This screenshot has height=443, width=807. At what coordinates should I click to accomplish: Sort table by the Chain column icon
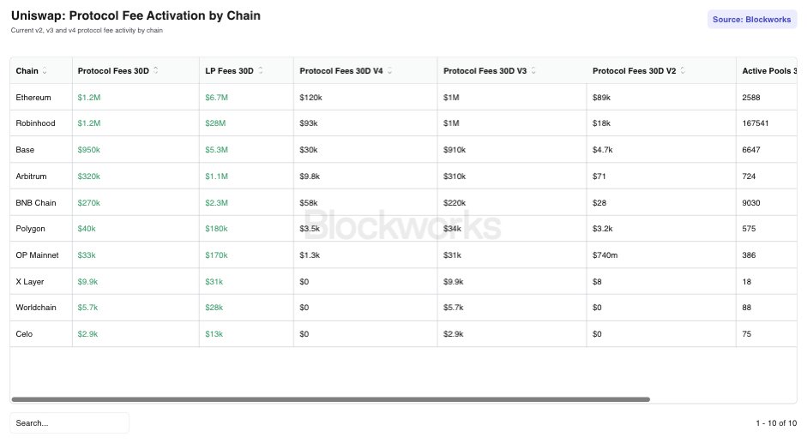click(45, 70)
